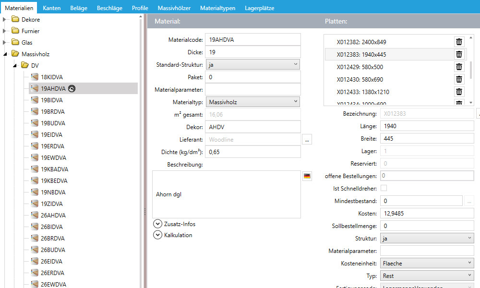480x288 pixels.
Task: Select the Materialien tab
Action: pyautogui.click(x=19, y=8)
